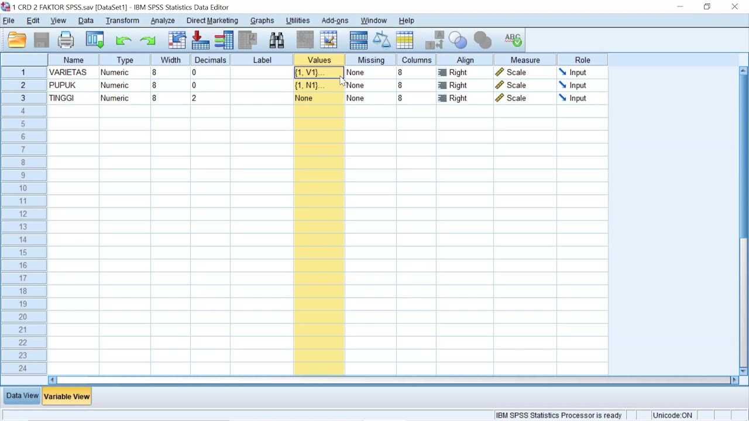Open Measure dropdown for PUPUK row
This screenshot has width=749, height=421.
tap(525, 85)
